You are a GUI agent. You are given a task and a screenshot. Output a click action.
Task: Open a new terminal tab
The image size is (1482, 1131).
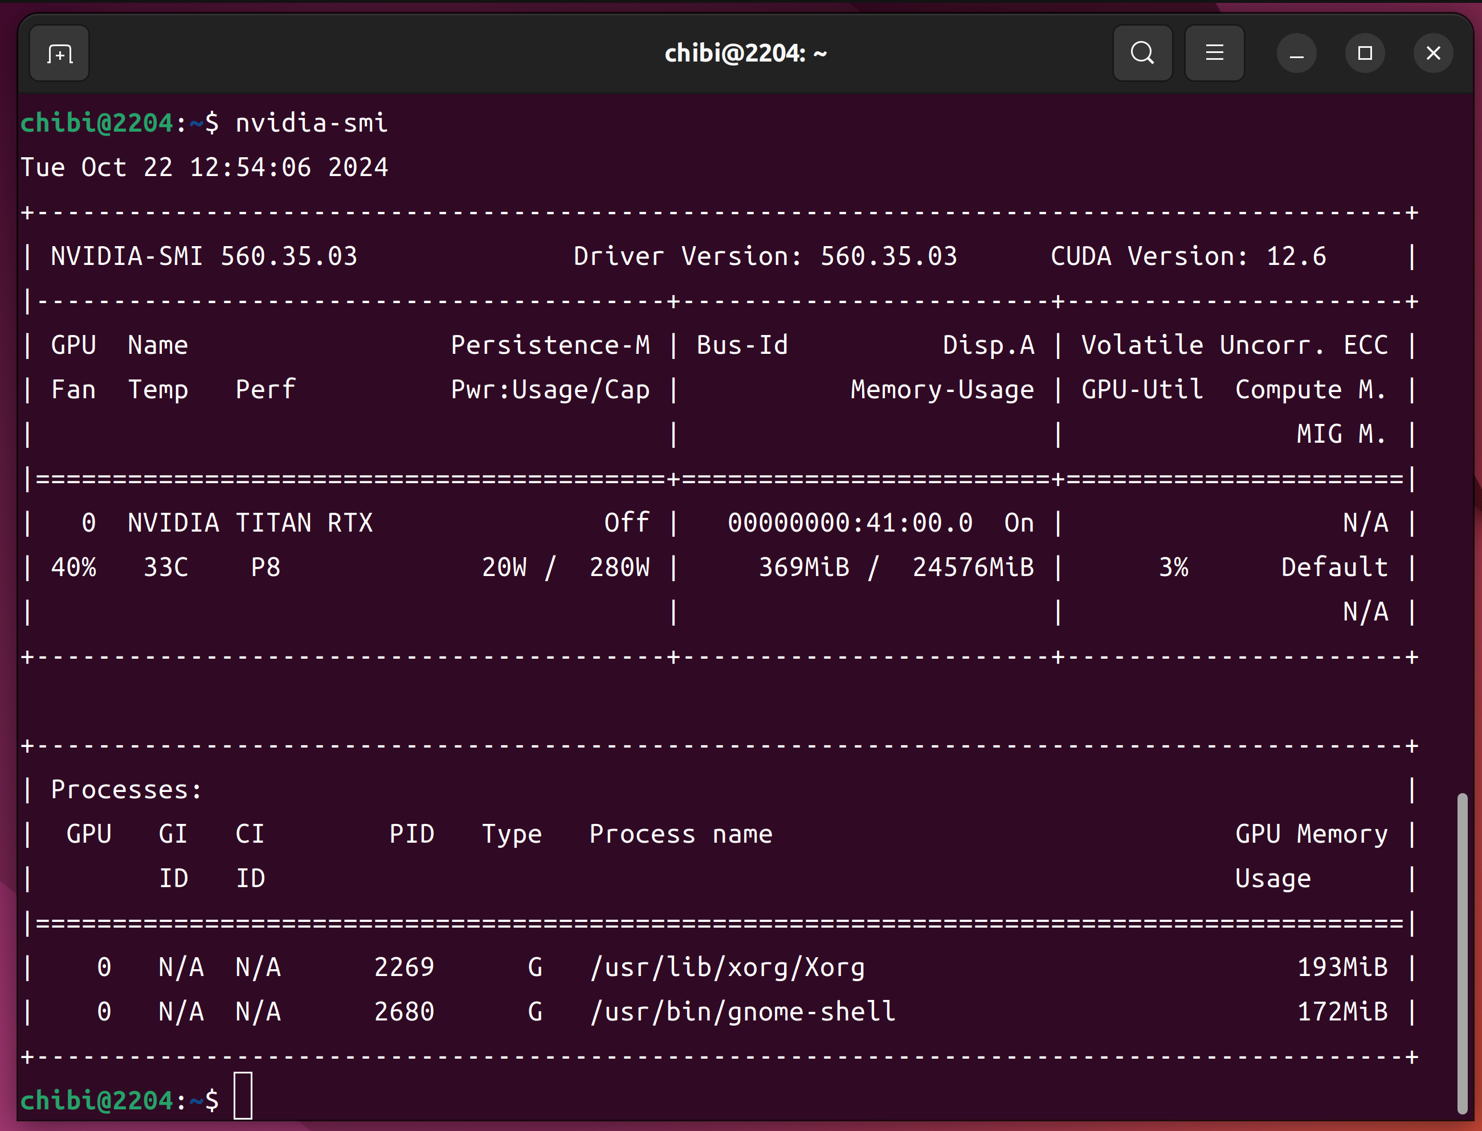(59, 53)
